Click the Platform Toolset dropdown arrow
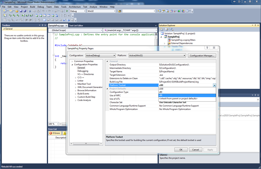The width and height of the screenshot is (261, 169). pyautogui.click(x=215, y=85)
